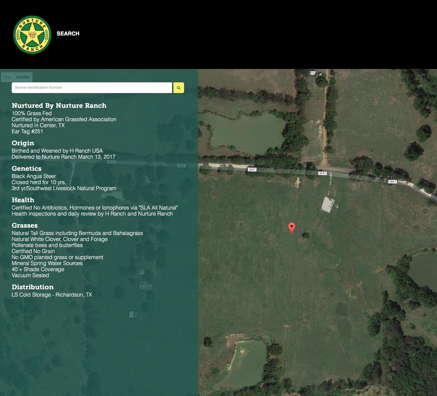The height and width of the screenshot is (396, 437).
Task: Click 'Nurtured in Center, TX' text
Action: point(38,126)
